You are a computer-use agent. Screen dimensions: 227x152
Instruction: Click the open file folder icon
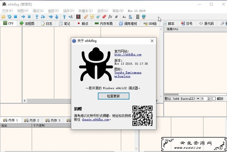coord(3,17)
